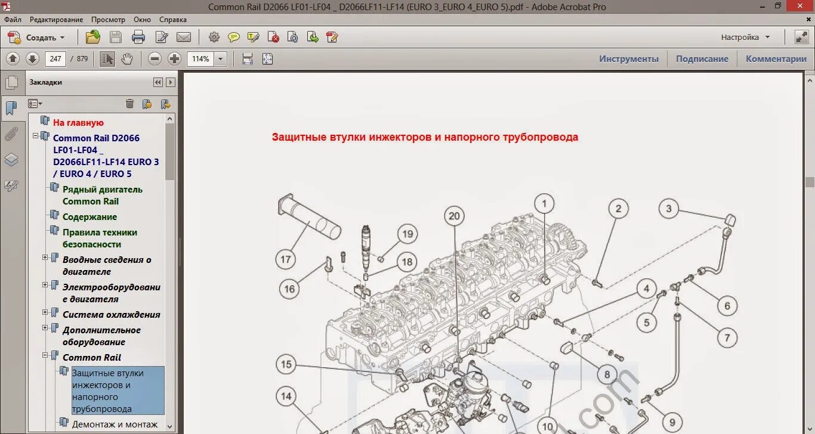815x434 pixels.
Task: Send the file by email envelope icon
Action: tap(184, 37)
